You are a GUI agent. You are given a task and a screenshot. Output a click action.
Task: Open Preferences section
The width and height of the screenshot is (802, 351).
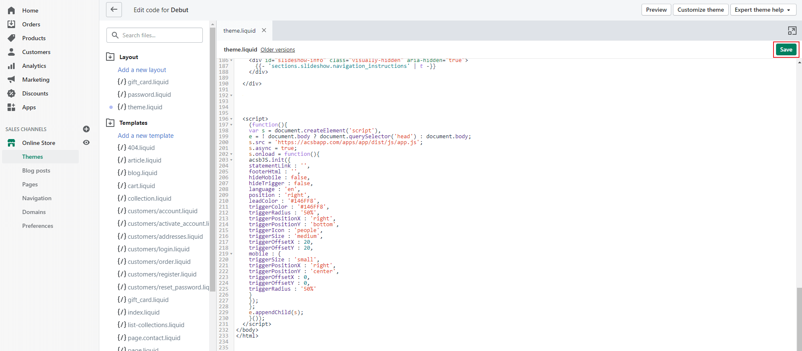coord(38,226)
